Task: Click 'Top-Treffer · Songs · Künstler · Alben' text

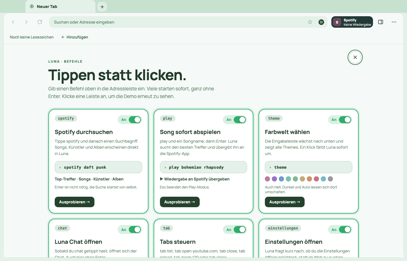Action: (x=89, y=179)
